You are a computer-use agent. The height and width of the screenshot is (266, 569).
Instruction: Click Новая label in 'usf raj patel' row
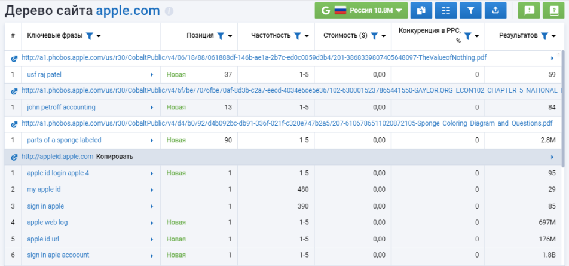(176, 74)
